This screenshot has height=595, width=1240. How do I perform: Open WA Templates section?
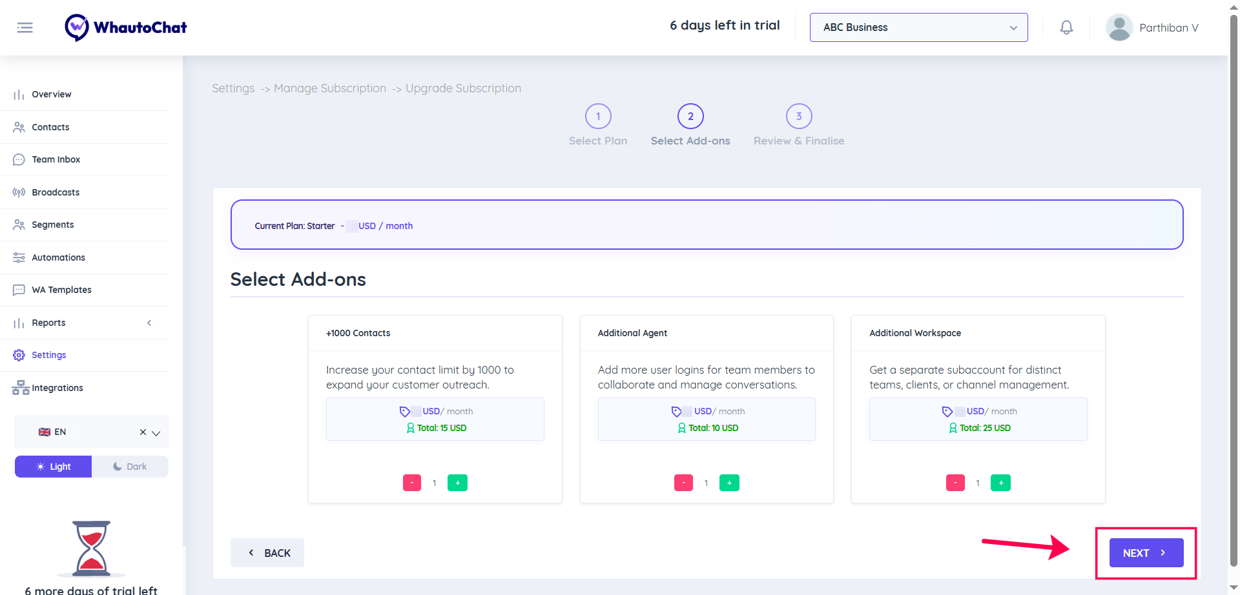pyautogui.click(x=61, y=290)
